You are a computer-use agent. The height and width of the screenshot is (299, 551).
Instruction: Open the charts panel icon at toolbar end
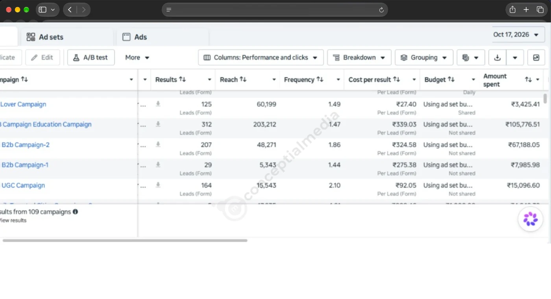click(536, 57)
